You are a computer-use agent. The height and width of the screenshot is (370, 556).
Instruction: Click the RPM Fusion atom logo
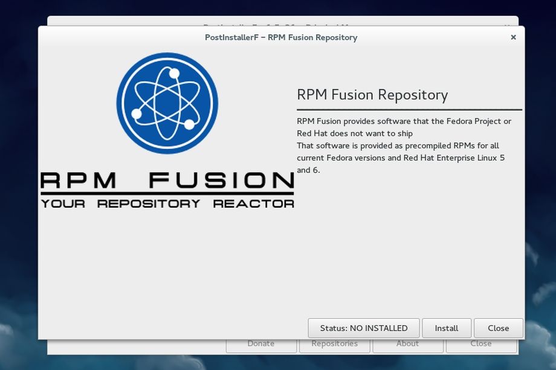167,103
